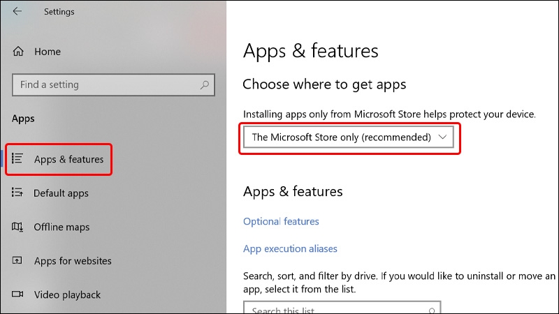The image size is (559, 314).
Task: Focus the Find a setting search box
Action: tap(105, 85)
